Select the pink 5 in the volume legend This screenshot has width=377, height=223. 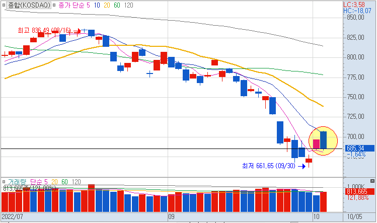point(46,182)
